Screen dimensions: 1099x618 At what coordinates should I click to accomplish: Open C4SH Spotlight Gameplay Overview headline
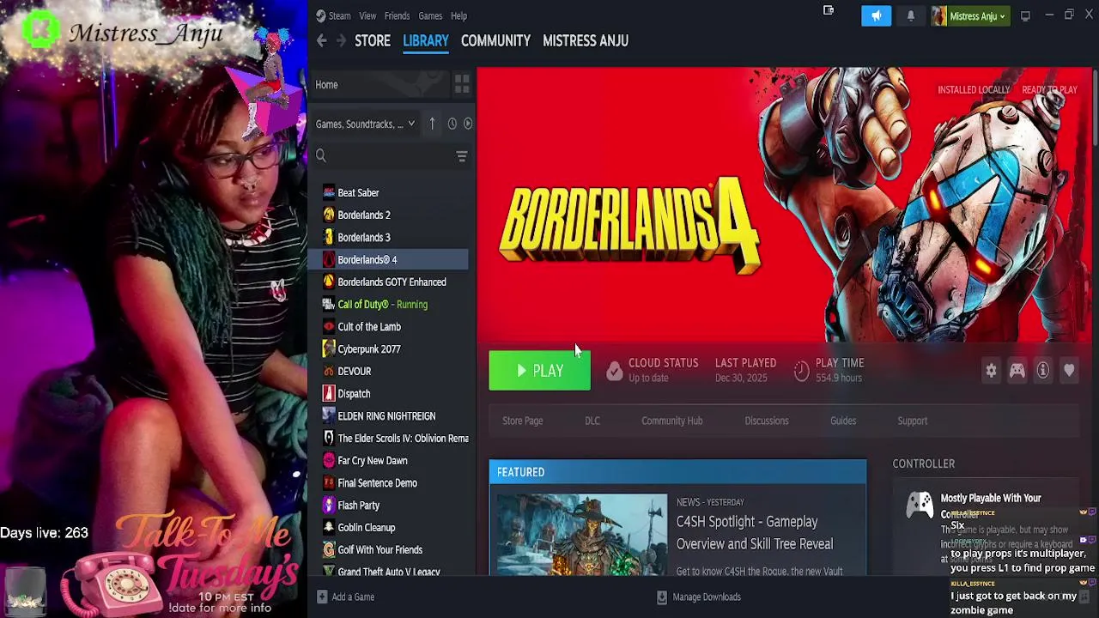pyautogui.click(x=755, y=532)
